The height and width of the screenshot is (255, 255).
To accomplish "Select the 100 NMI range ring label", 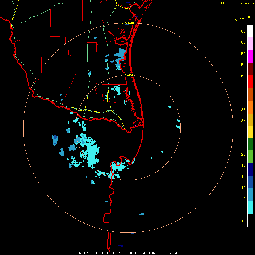I will [128, 23].
